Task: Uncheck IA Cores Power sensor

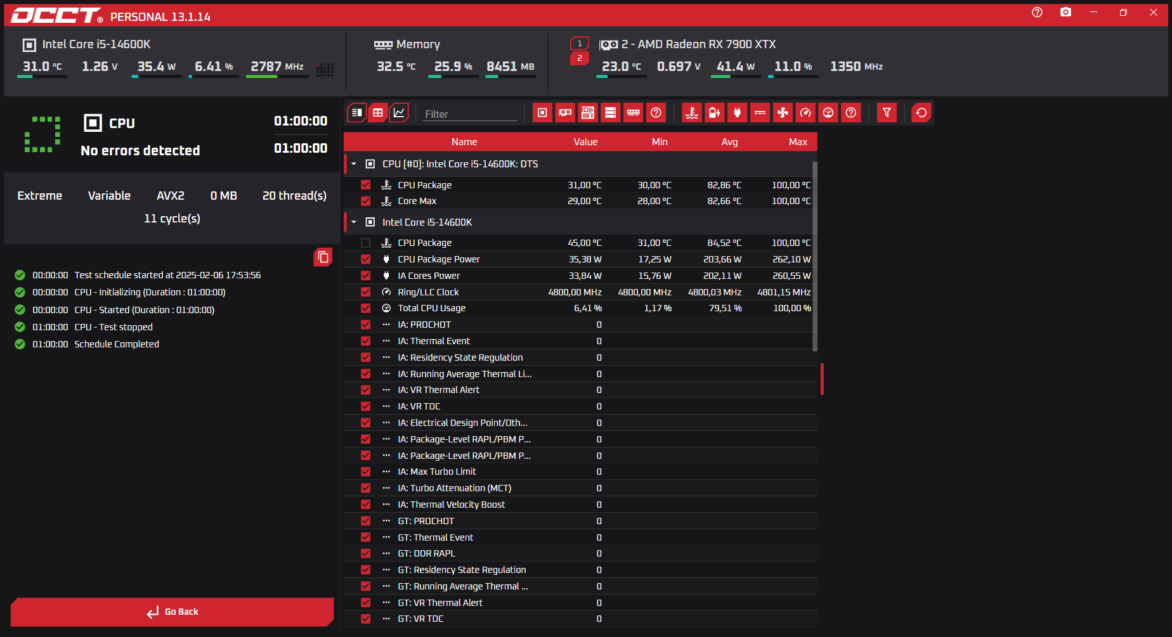Action: pyautogui.click(x=366, y=276)
